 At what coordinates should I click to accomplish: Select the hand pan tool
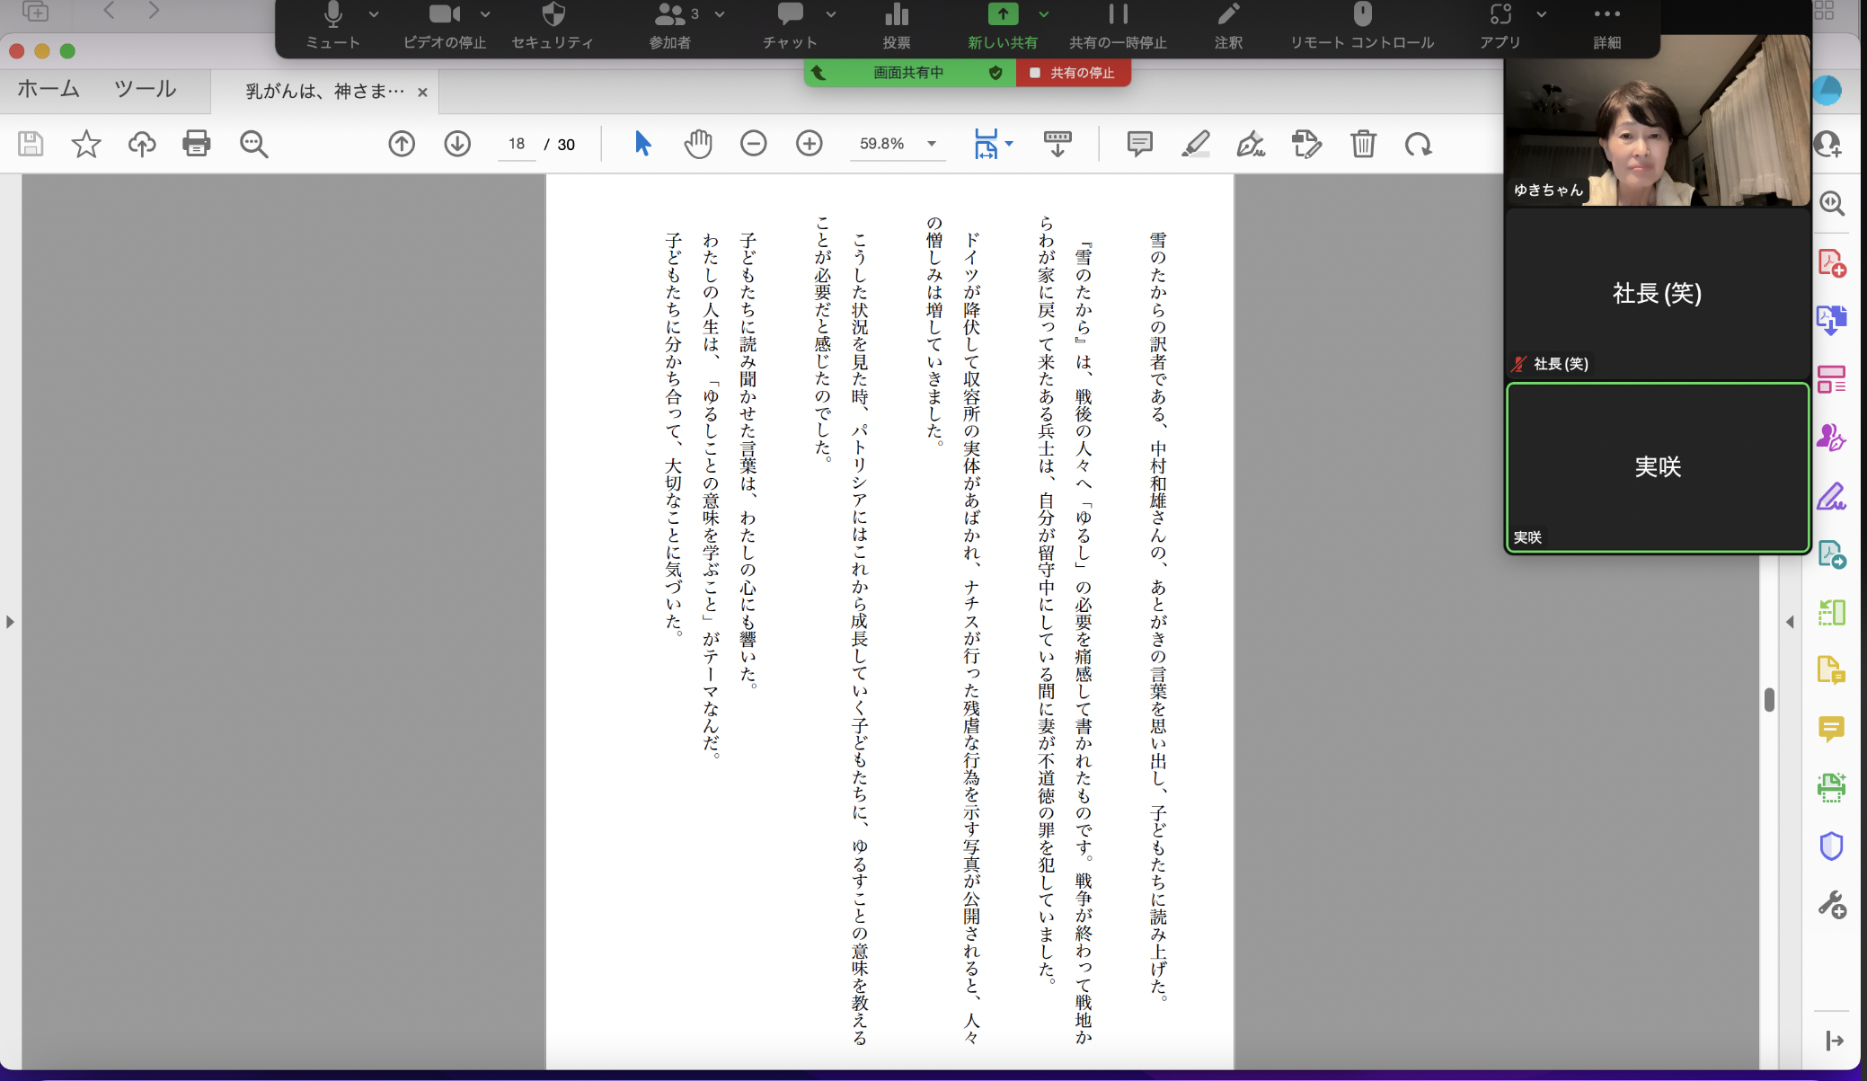tap(697, 144)
